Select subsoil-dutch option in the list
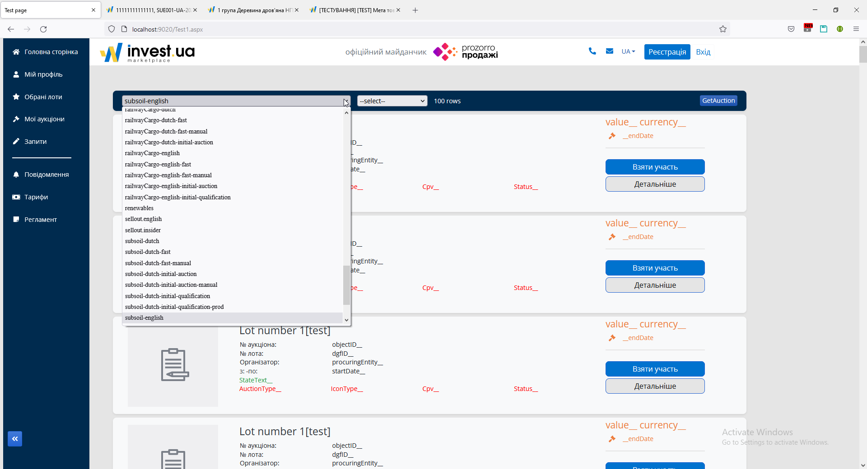867x469 pixels. tap(233, 241)
